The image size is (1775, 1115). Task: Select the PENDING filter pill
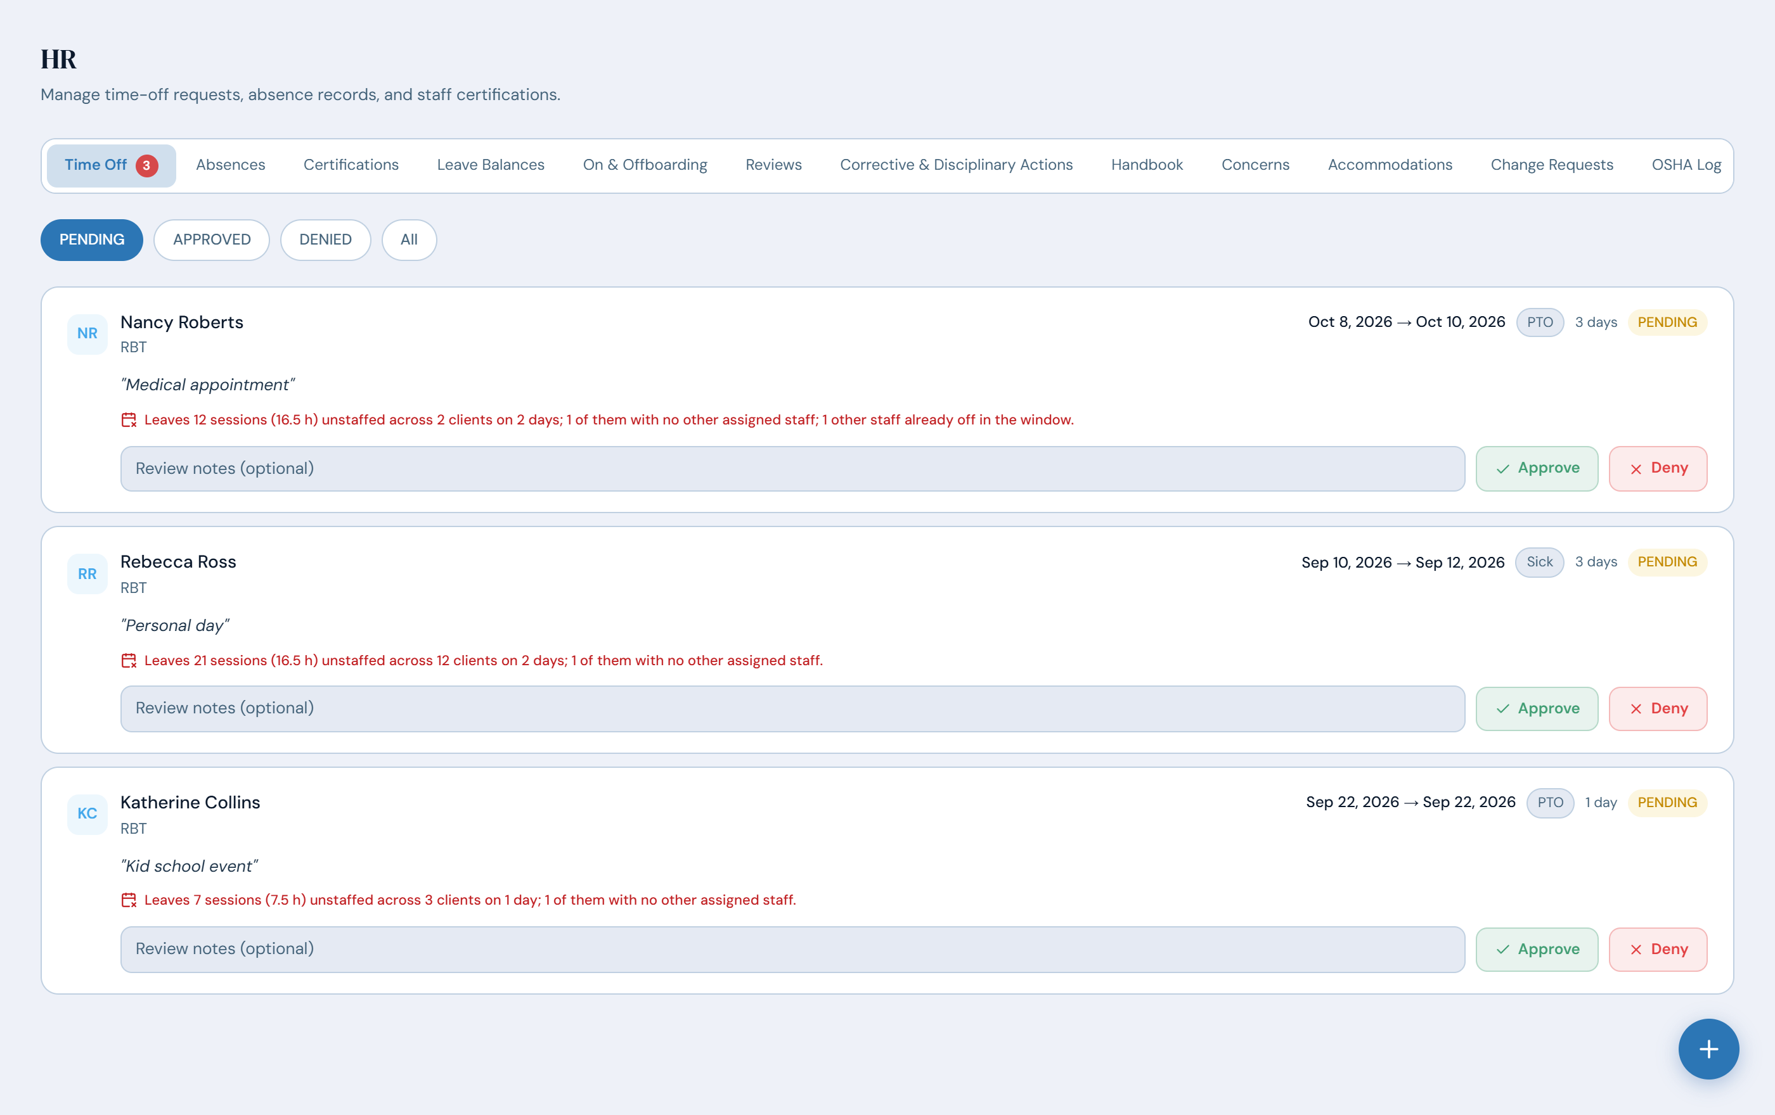pos(91,240)
